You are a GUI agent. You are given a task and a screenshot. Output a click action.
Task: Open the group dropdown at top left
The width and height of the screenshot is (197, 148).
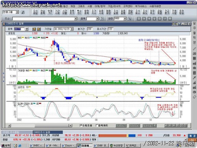[x=17, y=12]
